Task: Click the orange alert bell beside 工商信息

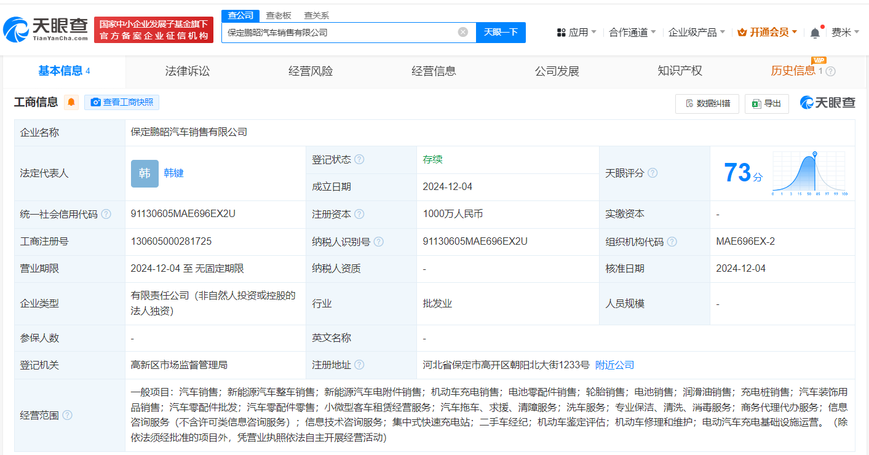Action: coord(71,103)
